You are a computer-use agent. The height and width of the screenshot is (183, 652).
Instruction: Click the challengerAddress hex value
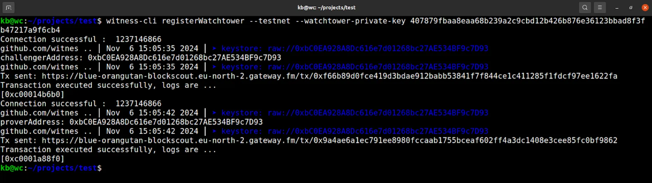184,58
